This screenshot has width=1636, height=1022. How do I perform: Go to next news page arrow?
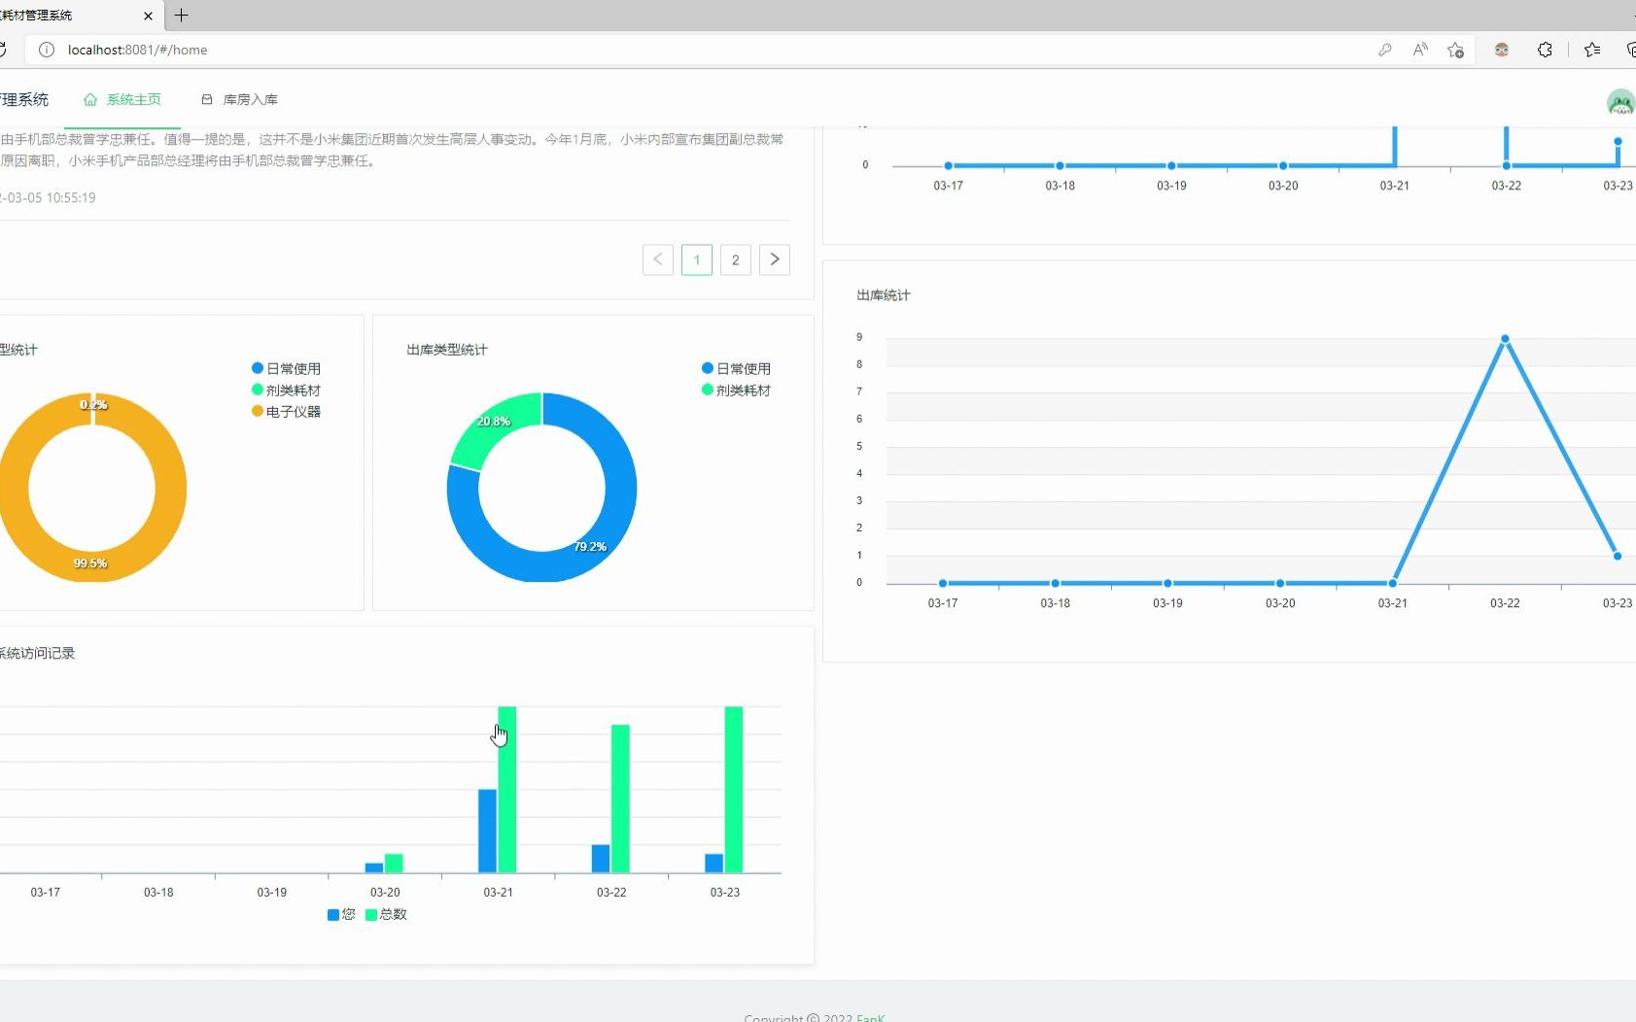click(775, 259)
